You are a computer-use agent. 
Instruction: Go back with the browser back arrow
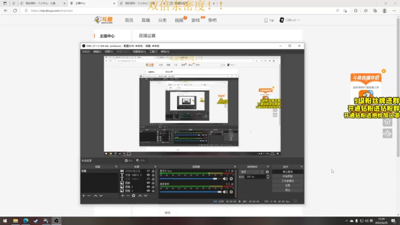tap(5, 10)
